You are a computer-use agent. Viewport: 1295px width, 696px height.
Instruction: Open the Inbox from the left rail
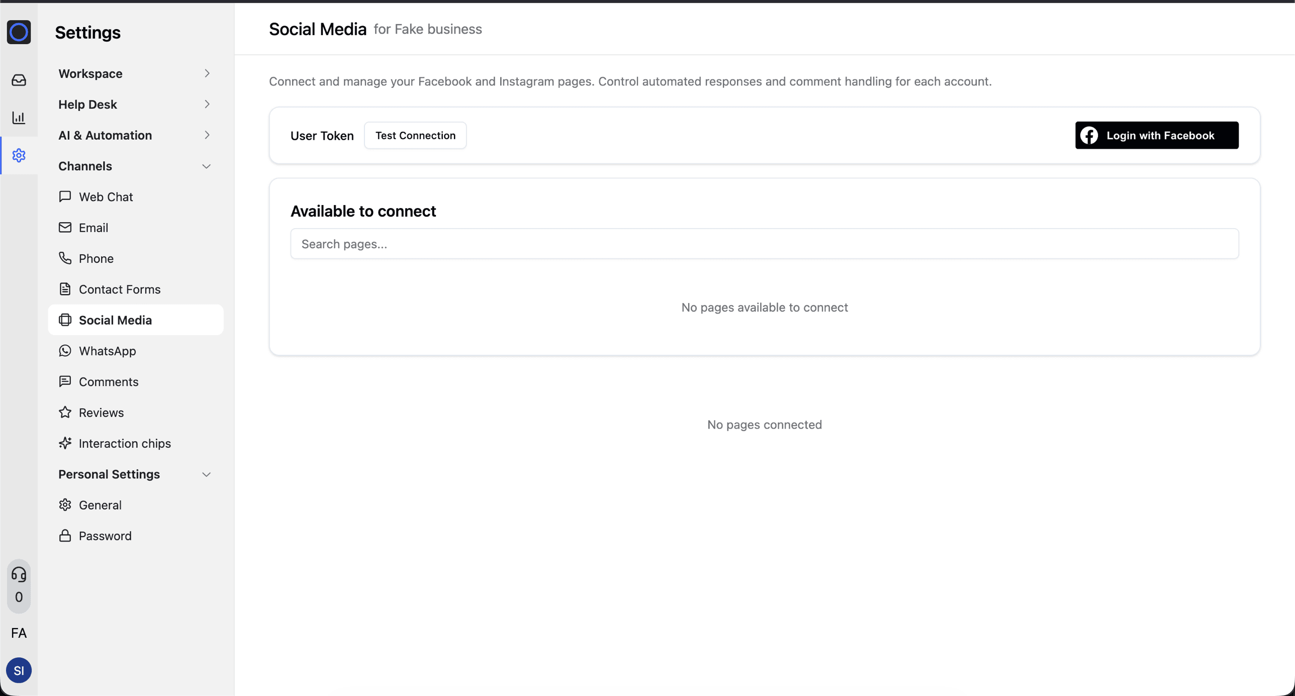click(19, 79)
